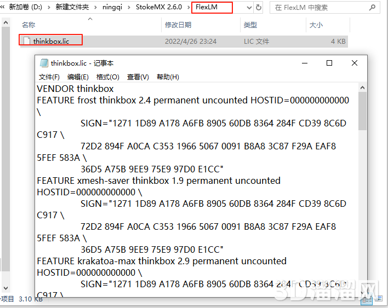Open the 文件(F) menu in Notepad
The height and width of the screenshot is (308, 388).
pyautogui.click(x=49, y=77)
